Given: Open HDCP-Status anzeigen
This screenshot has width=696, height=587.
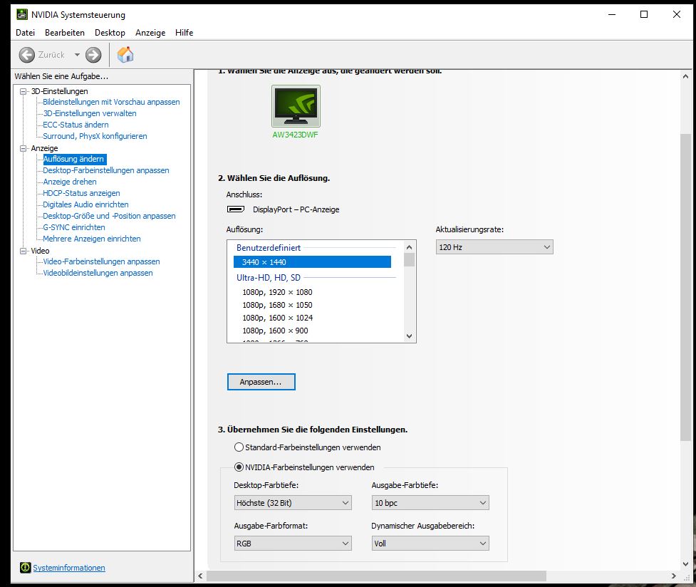Looking at the screenshot, I should [81, 193].
